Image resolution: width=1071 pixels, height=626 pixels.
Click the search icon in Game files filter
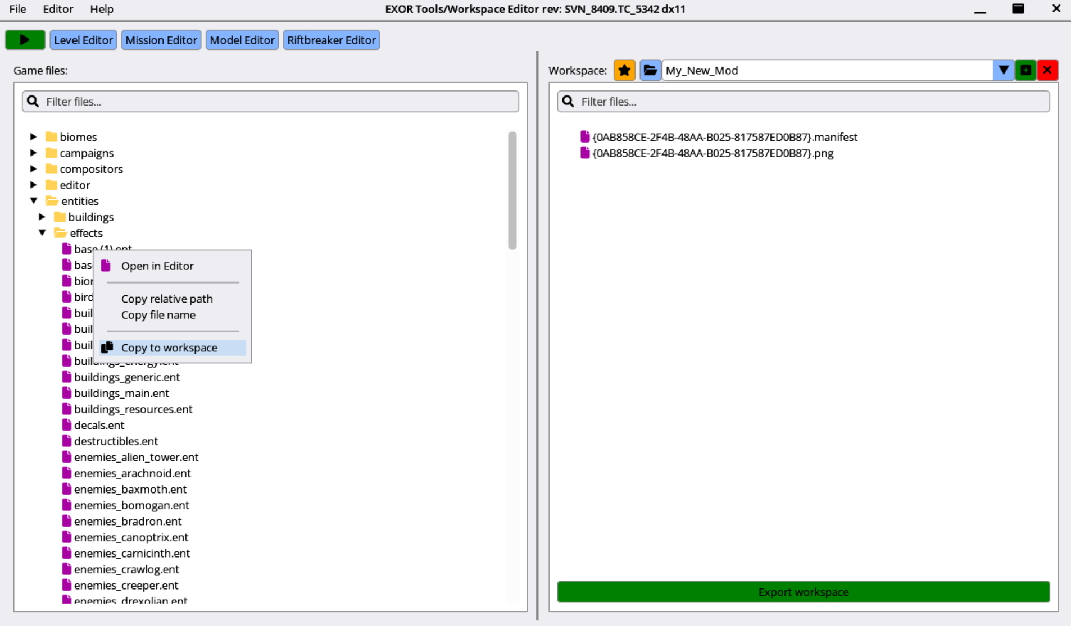tap(33, 101)
